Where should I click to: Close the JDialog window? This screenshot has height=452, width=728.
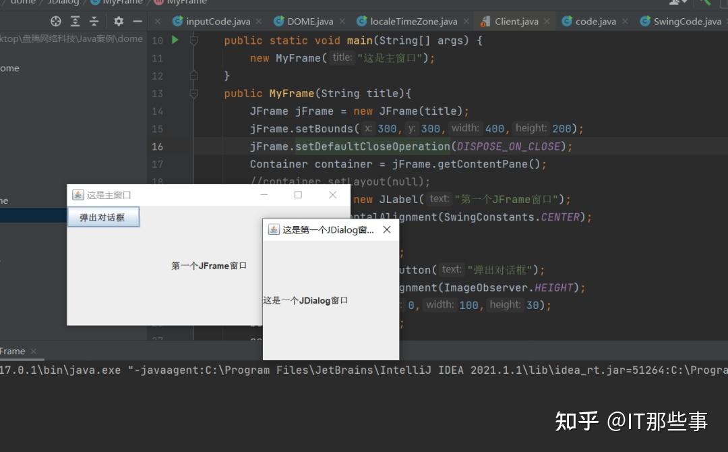pos(387,229)
